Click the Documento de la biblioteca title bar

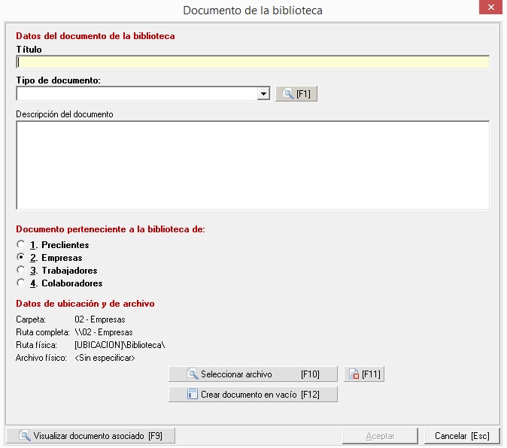pyautogui.click(x=253, y=11)
